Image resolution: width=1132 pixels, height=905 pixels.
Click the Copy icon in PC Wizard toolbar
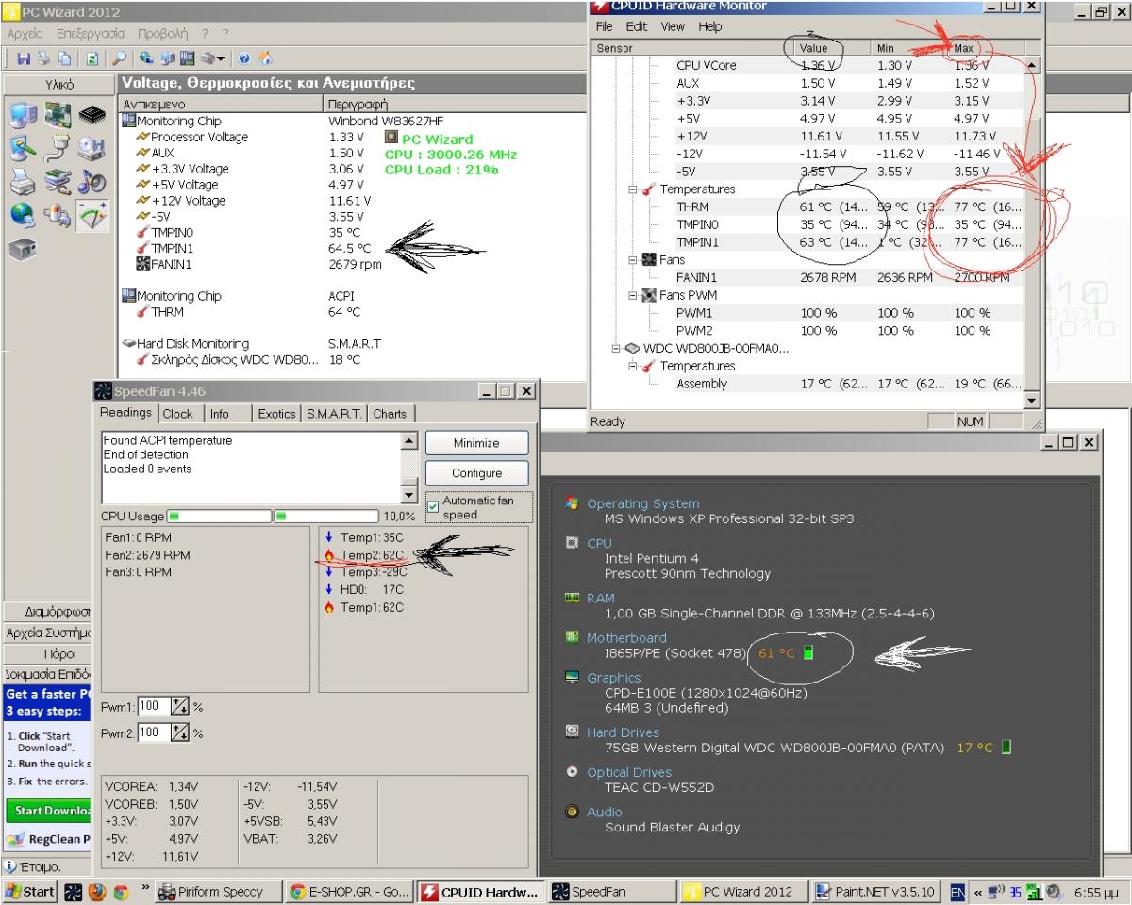tap(65, 58)
